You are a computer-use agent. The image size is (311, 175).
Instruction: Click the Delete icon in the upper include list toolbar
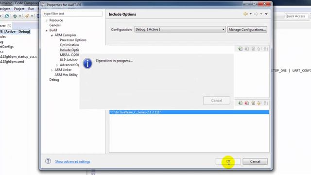(246, 49)
